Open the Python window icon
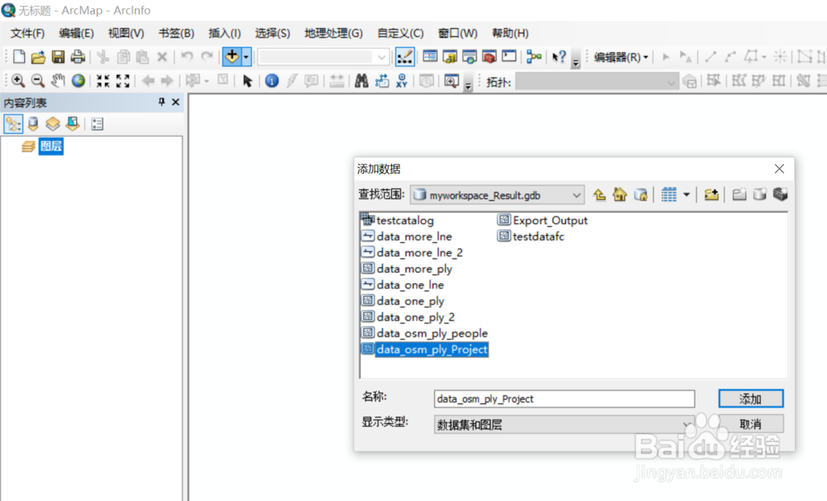This screenshot has height=501, width=827. [x=509, y=56]
